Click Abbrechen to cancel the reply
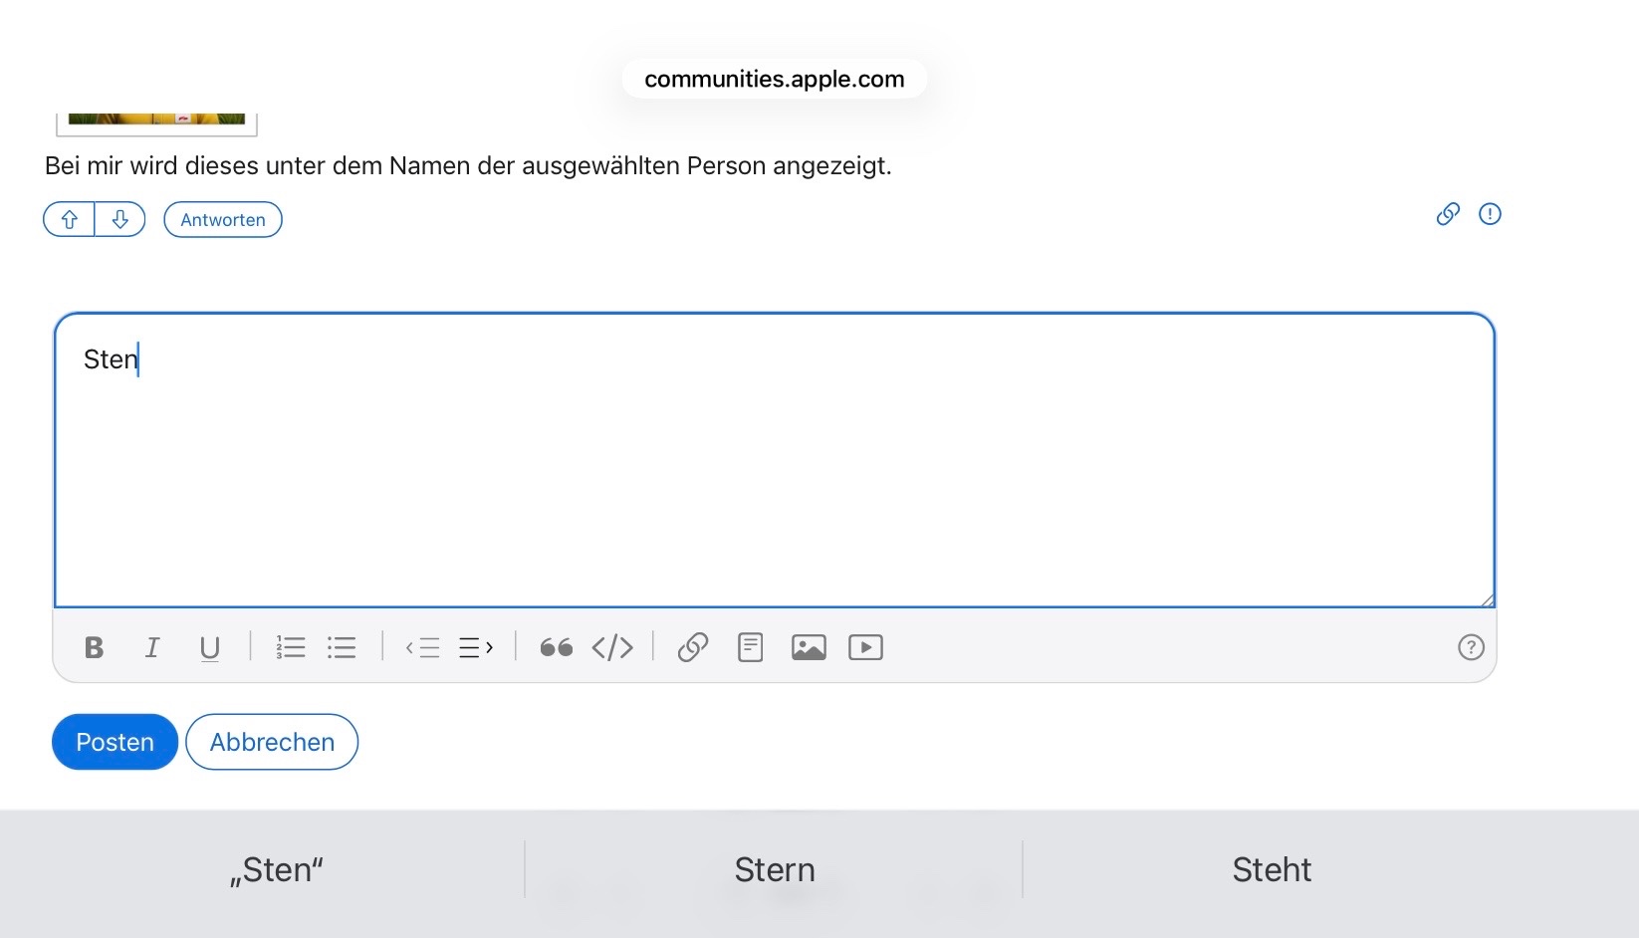The height and width of the screenshot is (938, 1639). [272, 742]
